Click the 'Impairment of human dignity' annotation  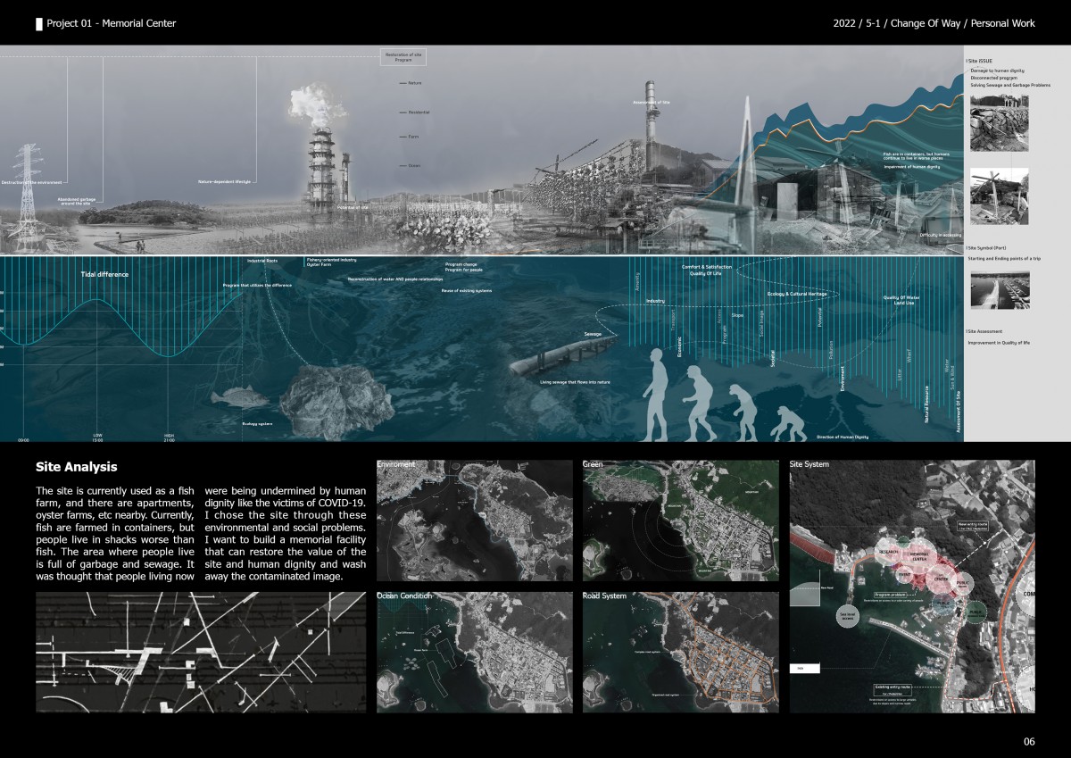[911, 167]
